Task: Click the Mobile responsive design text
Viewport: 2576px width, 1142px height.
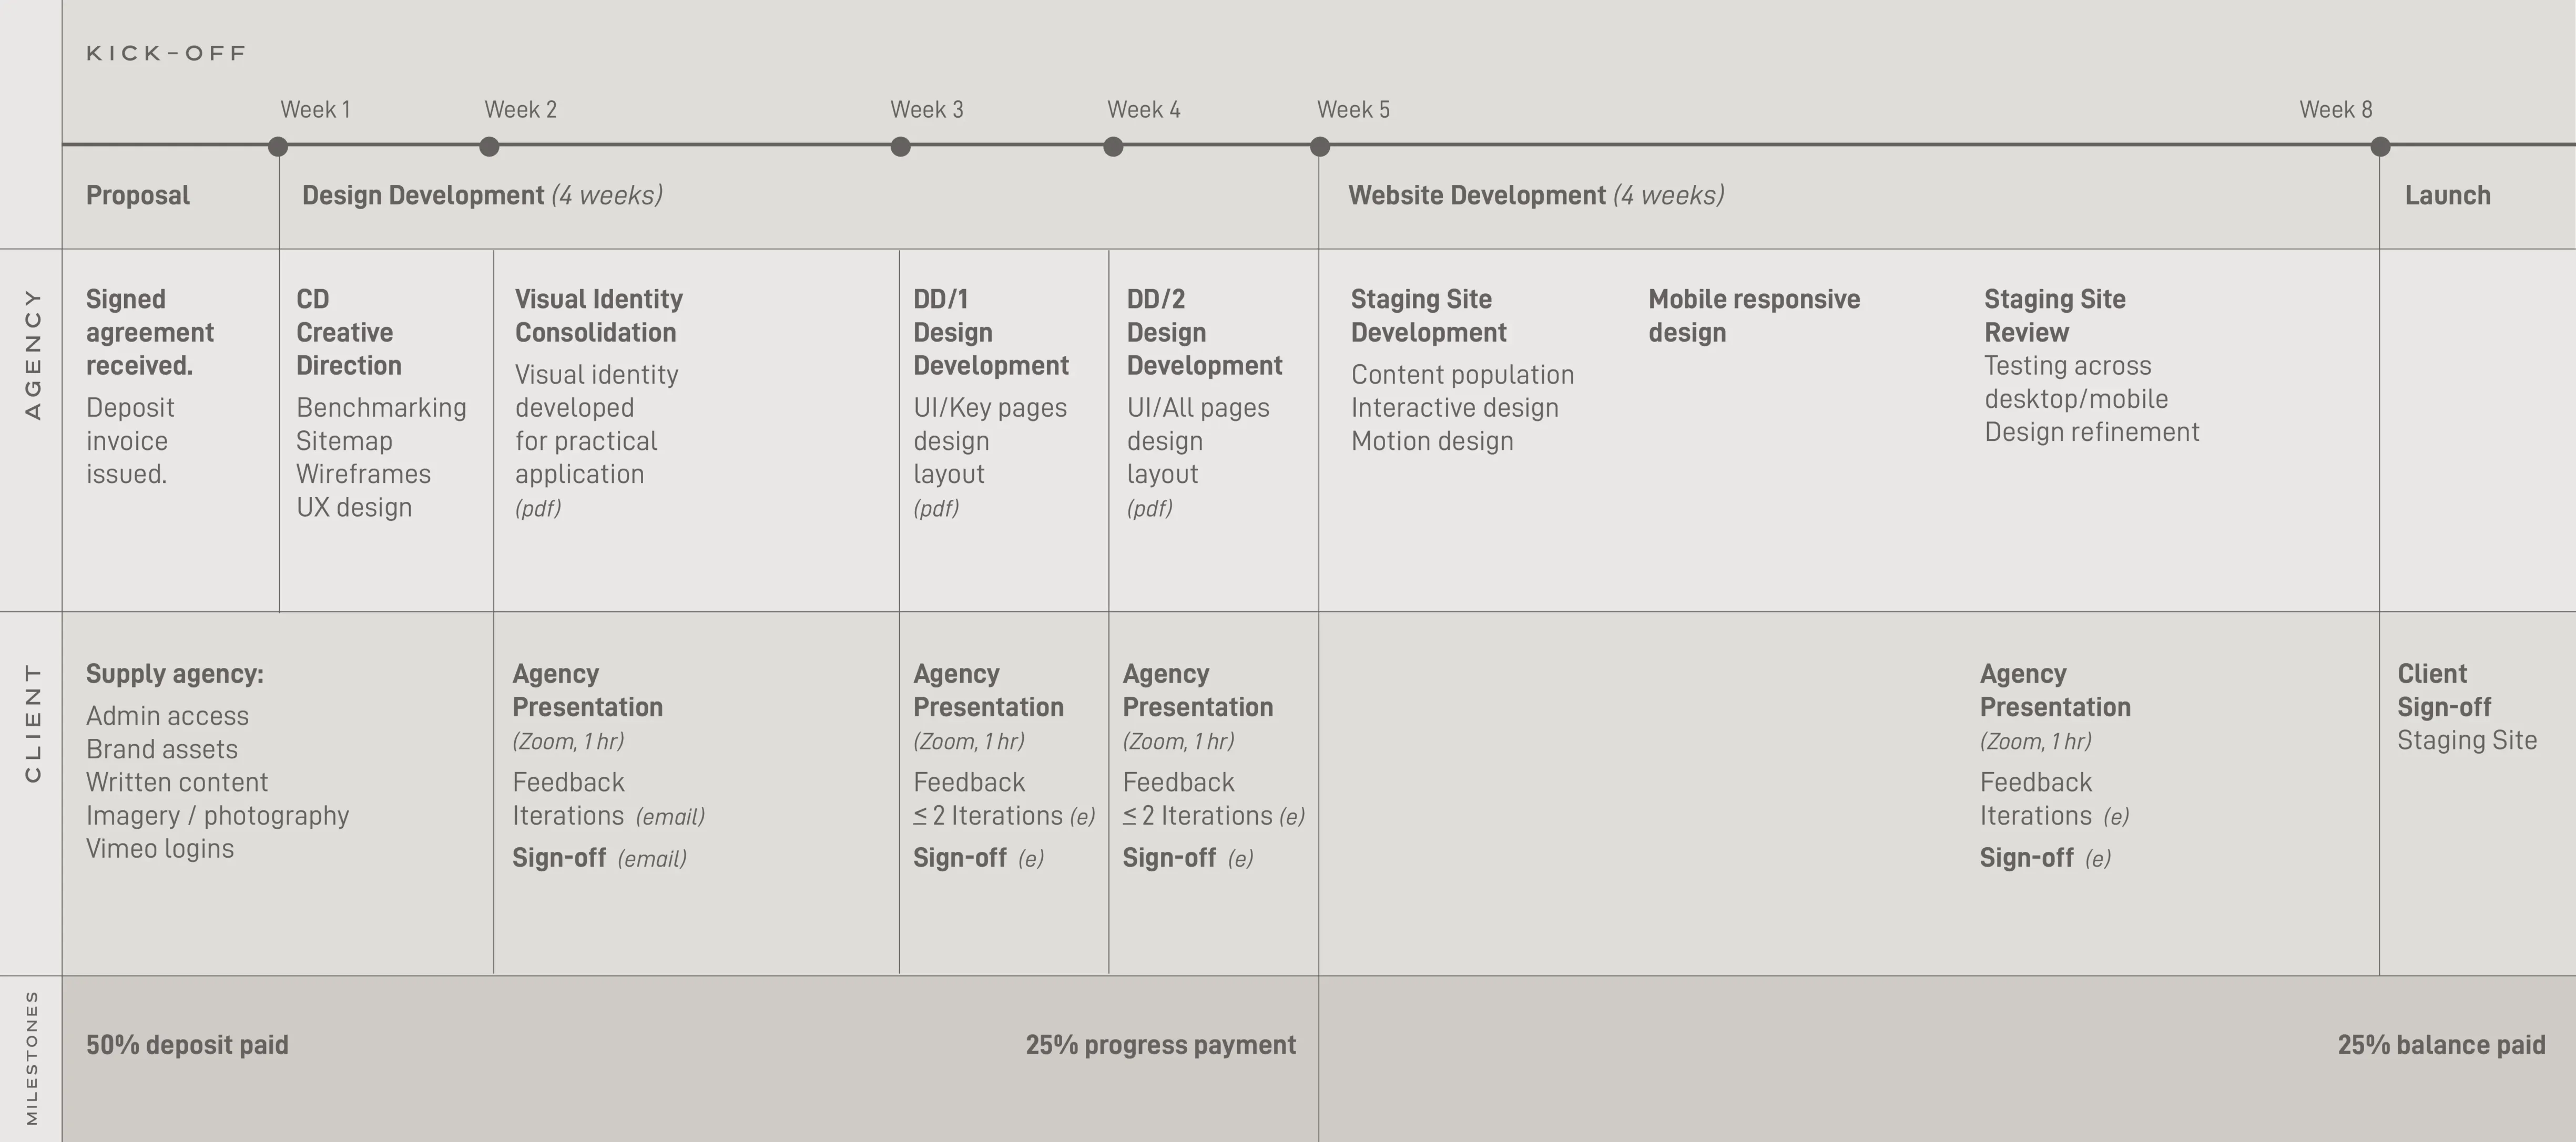Action: (1754, 316)
